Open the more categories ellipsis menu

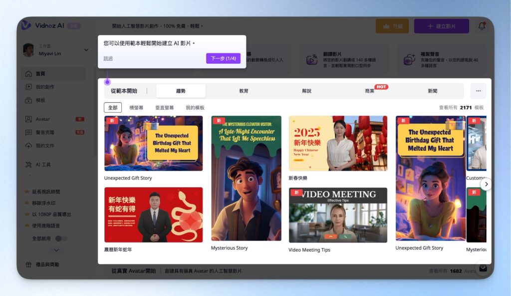click(x=478, y=91)
